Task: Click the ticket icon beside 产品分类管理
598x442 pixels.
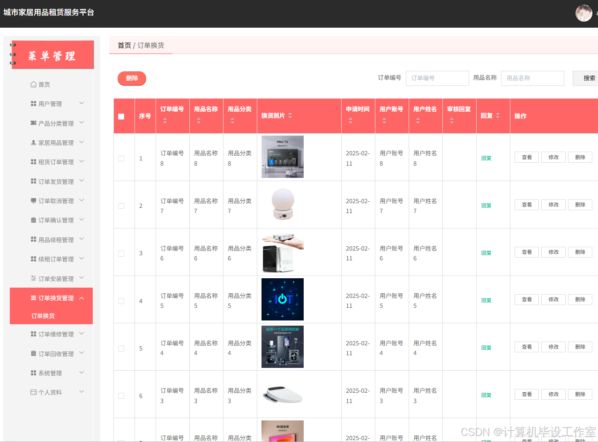Action: click(x=33, y=123)
